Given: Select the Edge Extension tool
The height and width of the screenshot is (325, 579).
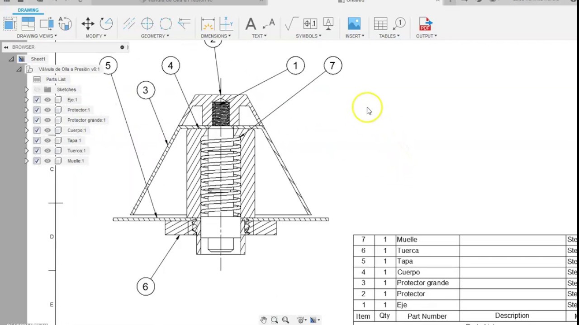Looking at the screenshot, I should (x=184, y=23).
